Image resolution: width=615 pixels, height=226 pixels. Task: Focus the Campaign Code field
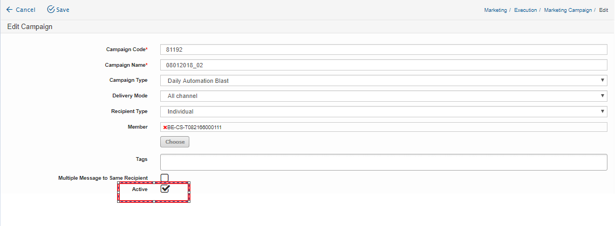click(384, 50)
